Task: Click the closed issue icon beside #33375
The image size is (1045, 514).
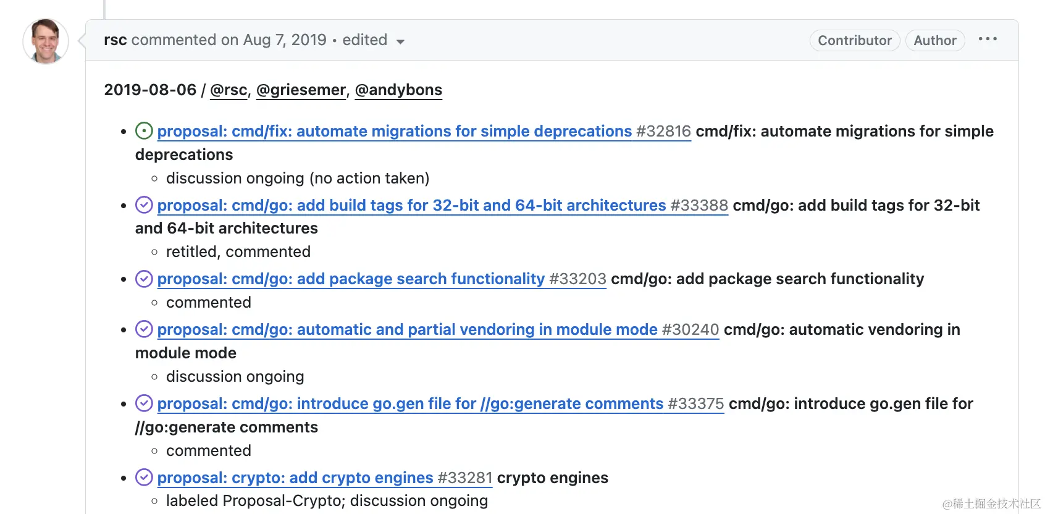Action: coord(144,403)
